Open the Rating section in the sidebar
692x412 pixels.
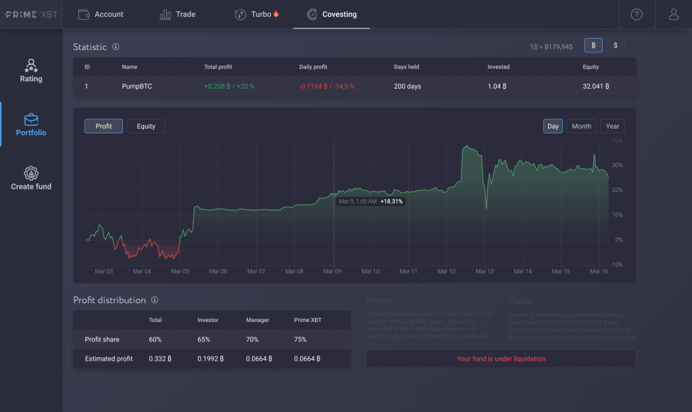[31, 71]
